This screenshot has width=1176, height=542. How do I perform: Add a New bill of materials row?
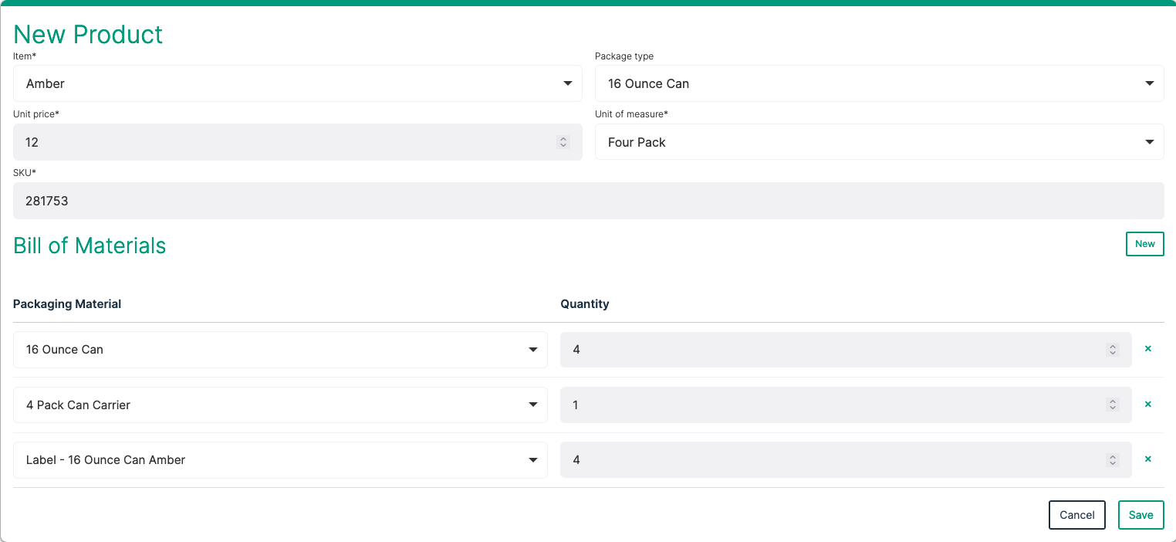(x=1144, y=244)
